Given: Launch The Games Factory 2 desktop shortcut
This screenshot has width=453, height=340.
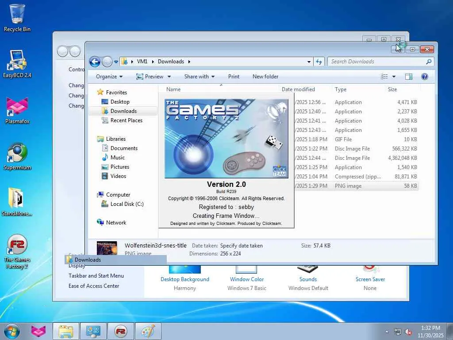Looking at the screenshot, I should (x=17, y=251).
